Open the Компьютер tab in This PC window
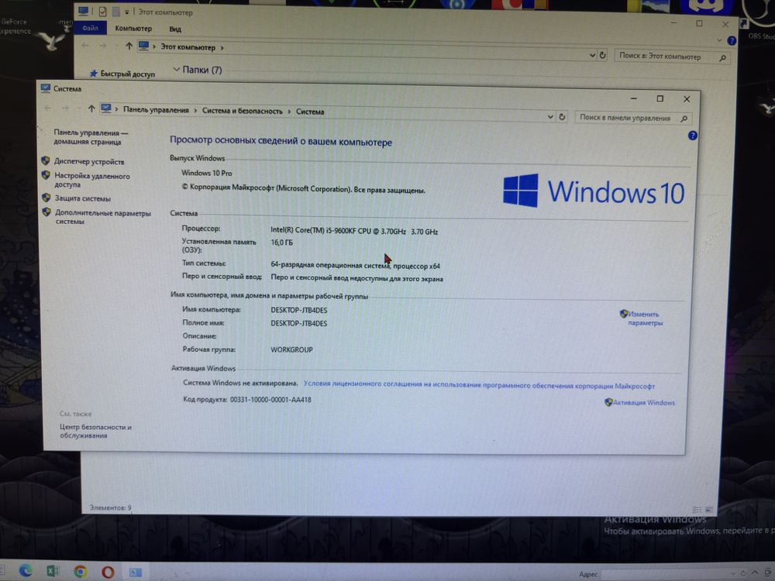The image size is (775, 581). pyautogui.click(x=133, y=29)
